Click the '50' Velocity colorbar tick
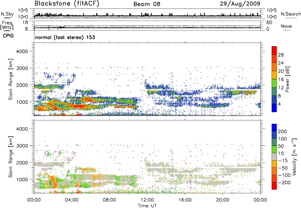The image size is (301, 208). click(281, 146)
